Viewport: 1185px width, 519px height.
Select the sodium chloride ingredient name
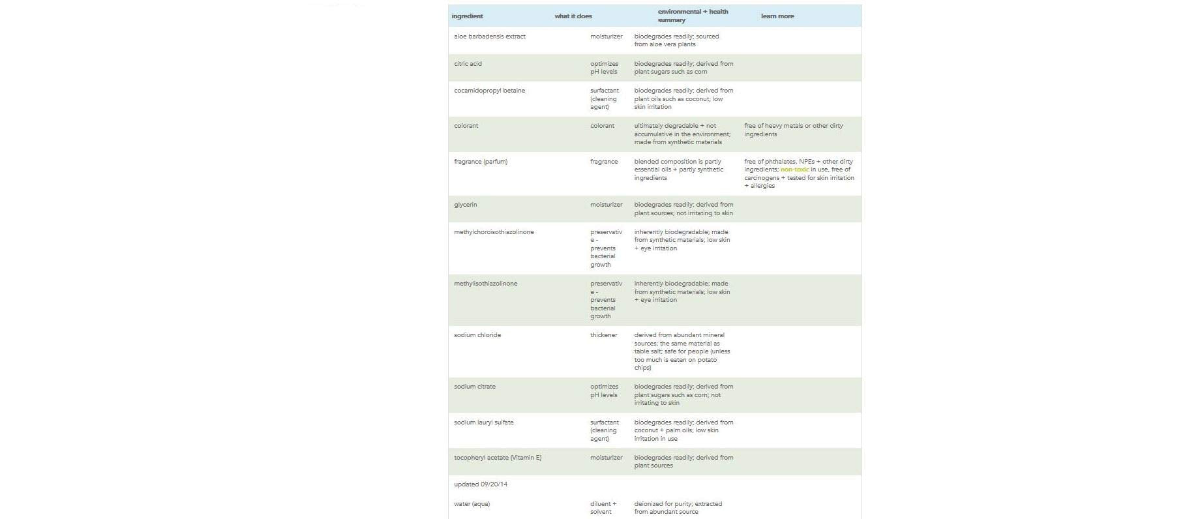477,335
